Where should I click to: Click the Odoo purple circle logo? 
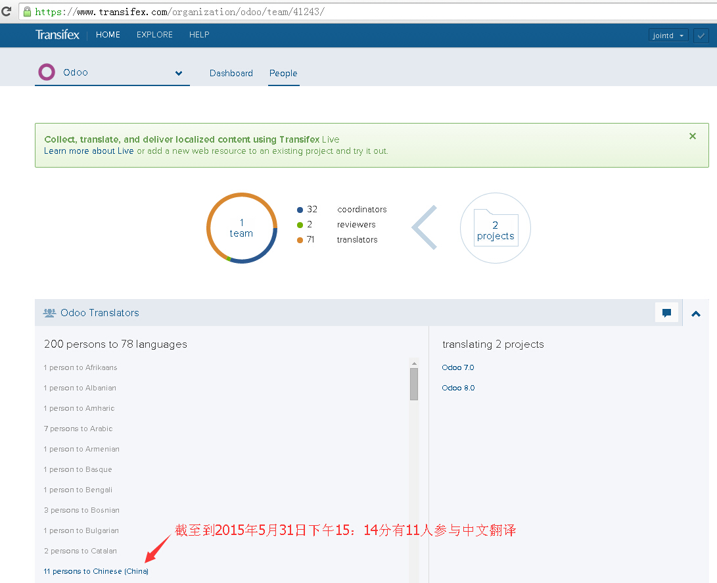[x=47, y=72]
